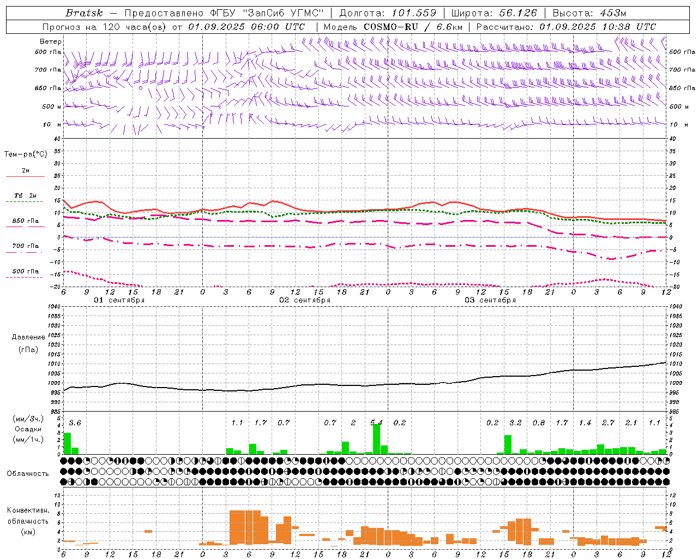
Task: Click the "Ветер" wind panel label
Action: (x=51, y=41)
